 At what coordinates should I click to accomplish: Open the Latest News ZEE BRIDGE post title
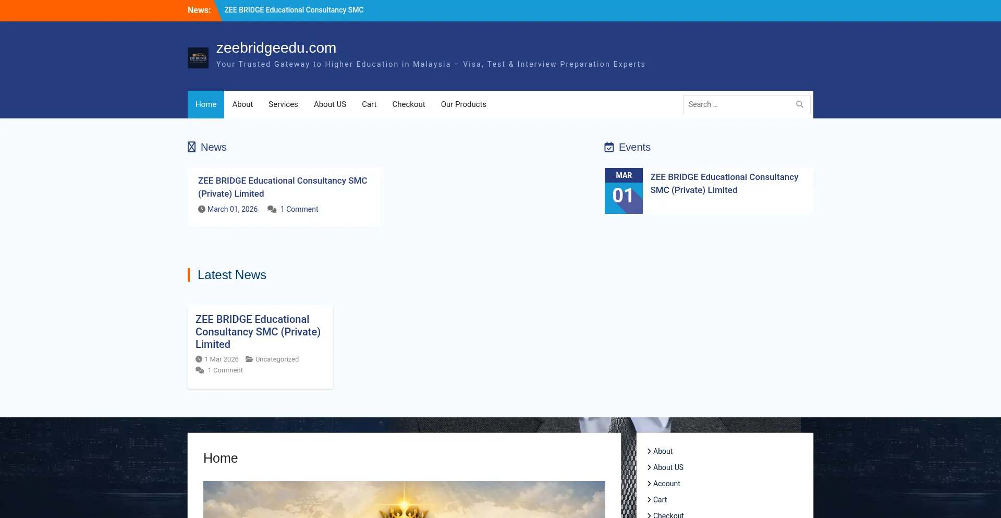coord(258,332)
